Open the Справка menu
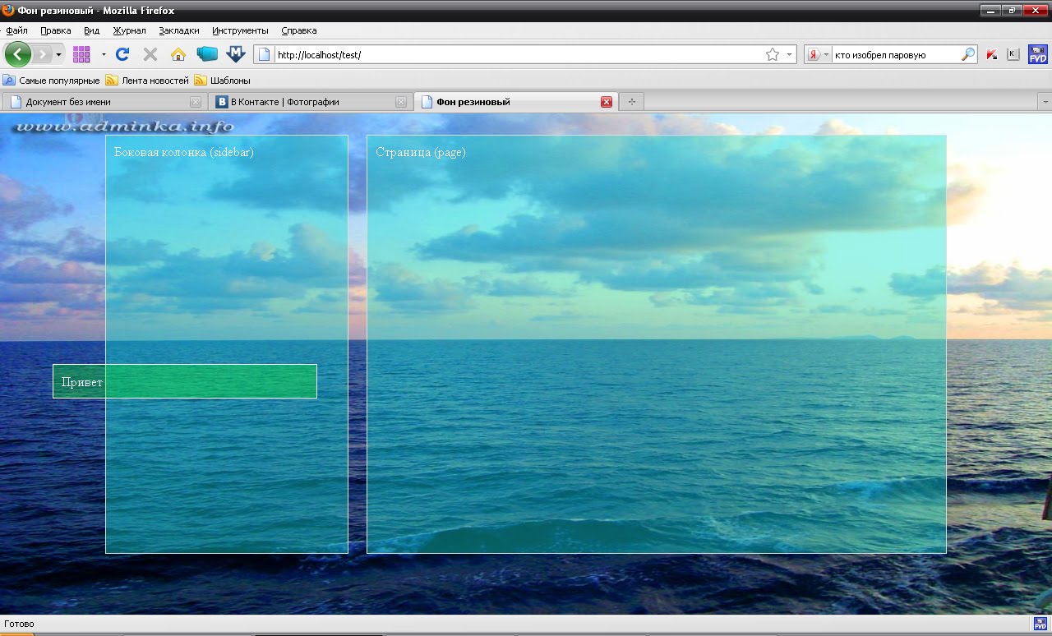The height and width of the screenshot is (636, 1052). coord(299,30)
